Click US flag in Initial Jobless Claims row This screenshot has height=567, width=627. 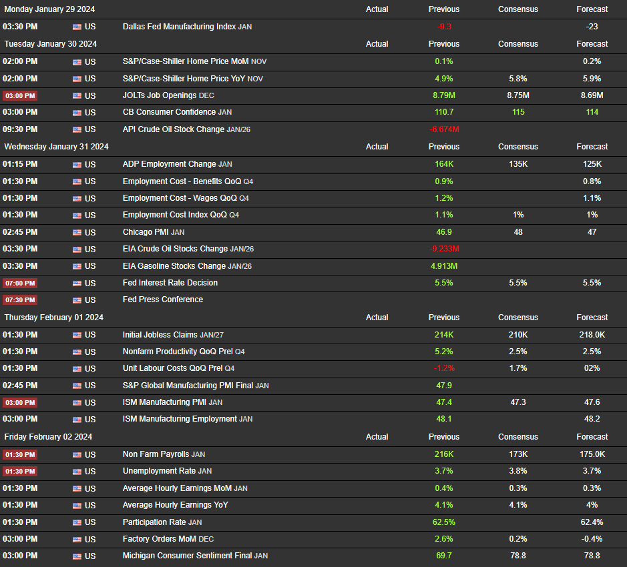(x=77, y=336)
